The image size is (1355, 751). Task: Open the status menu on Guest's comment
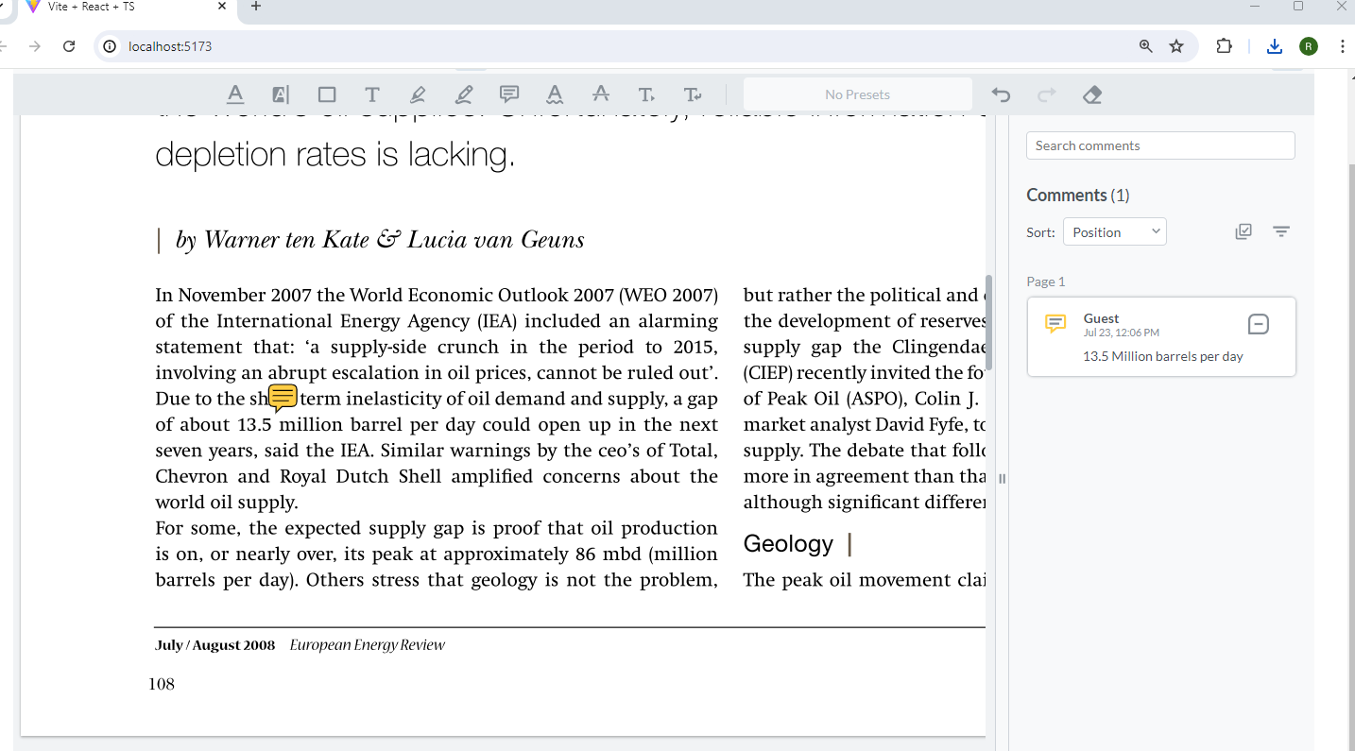(1259, 324)
